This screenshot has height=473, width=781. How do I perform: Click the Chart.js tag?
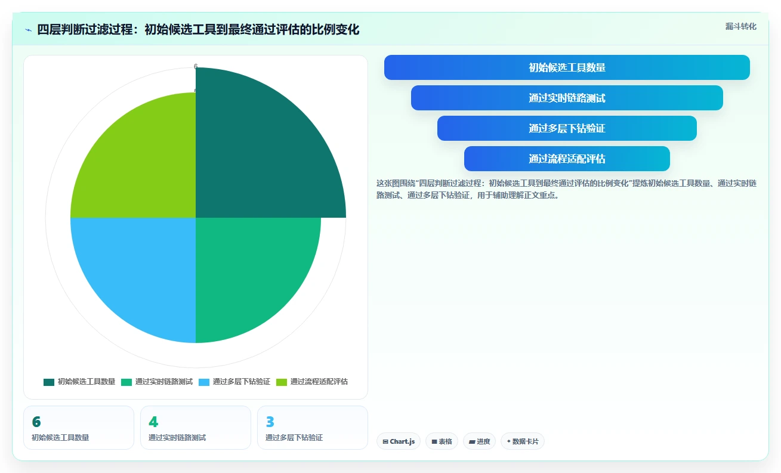point(399,441)
